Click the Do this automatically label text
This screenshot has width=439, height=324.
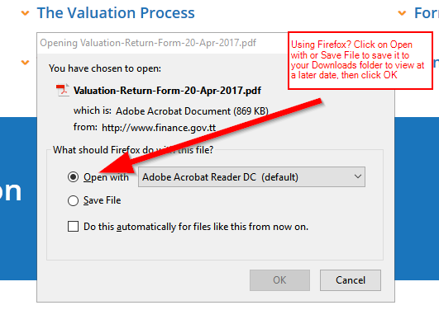coord(196,227)
